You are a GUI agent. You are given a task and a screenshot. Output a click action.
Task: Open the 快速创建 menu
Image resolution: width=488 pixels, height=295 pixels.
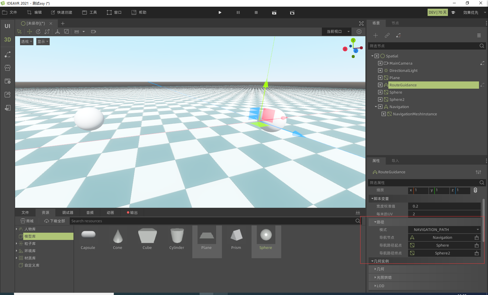pos(62,12)
